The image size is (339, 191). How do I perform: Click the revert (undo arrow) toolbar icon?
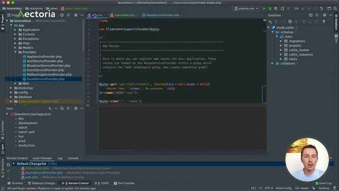point(322,8)
